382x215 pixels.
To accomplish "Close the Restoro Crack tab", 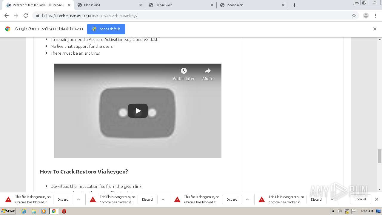I will tap(69, 5).
